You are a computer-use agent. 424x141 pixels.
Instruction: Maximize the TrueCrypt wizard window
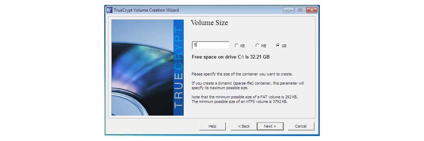tap(300, 10)
